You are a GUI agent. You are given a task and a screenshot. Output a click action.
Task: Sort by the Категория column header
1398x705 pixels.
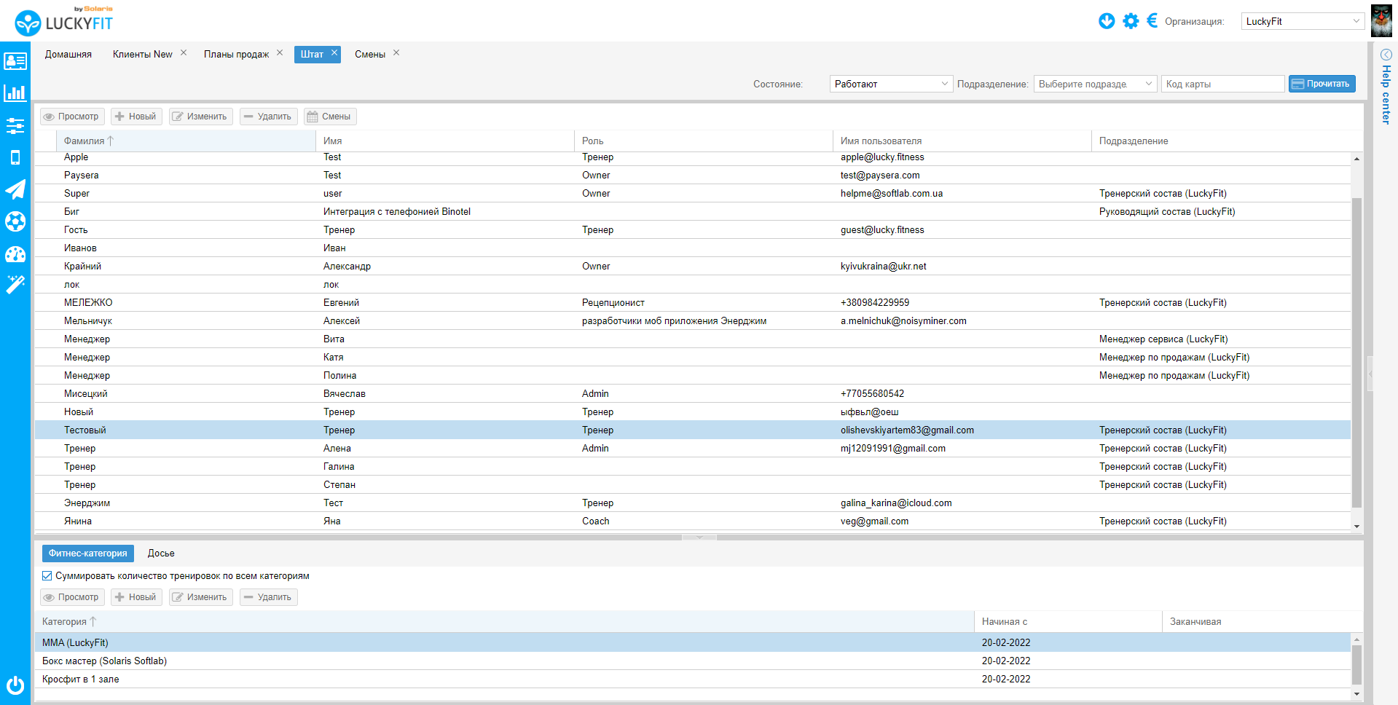[504, 621]
